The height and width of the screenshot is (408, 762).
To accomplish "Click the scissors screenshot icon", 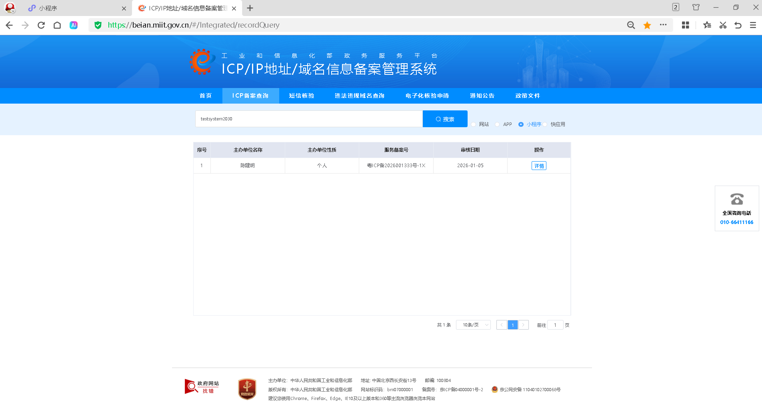I will (723, 25).
